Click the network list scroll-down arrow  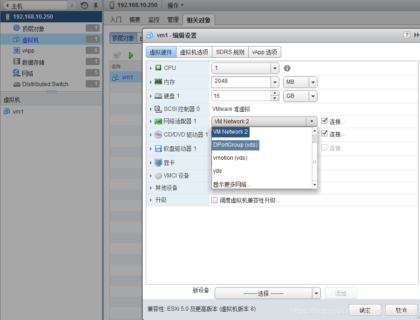point(315,185)
